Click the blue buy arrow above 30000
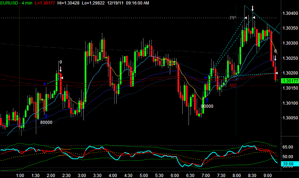299x178 pixels. point(207,100)
